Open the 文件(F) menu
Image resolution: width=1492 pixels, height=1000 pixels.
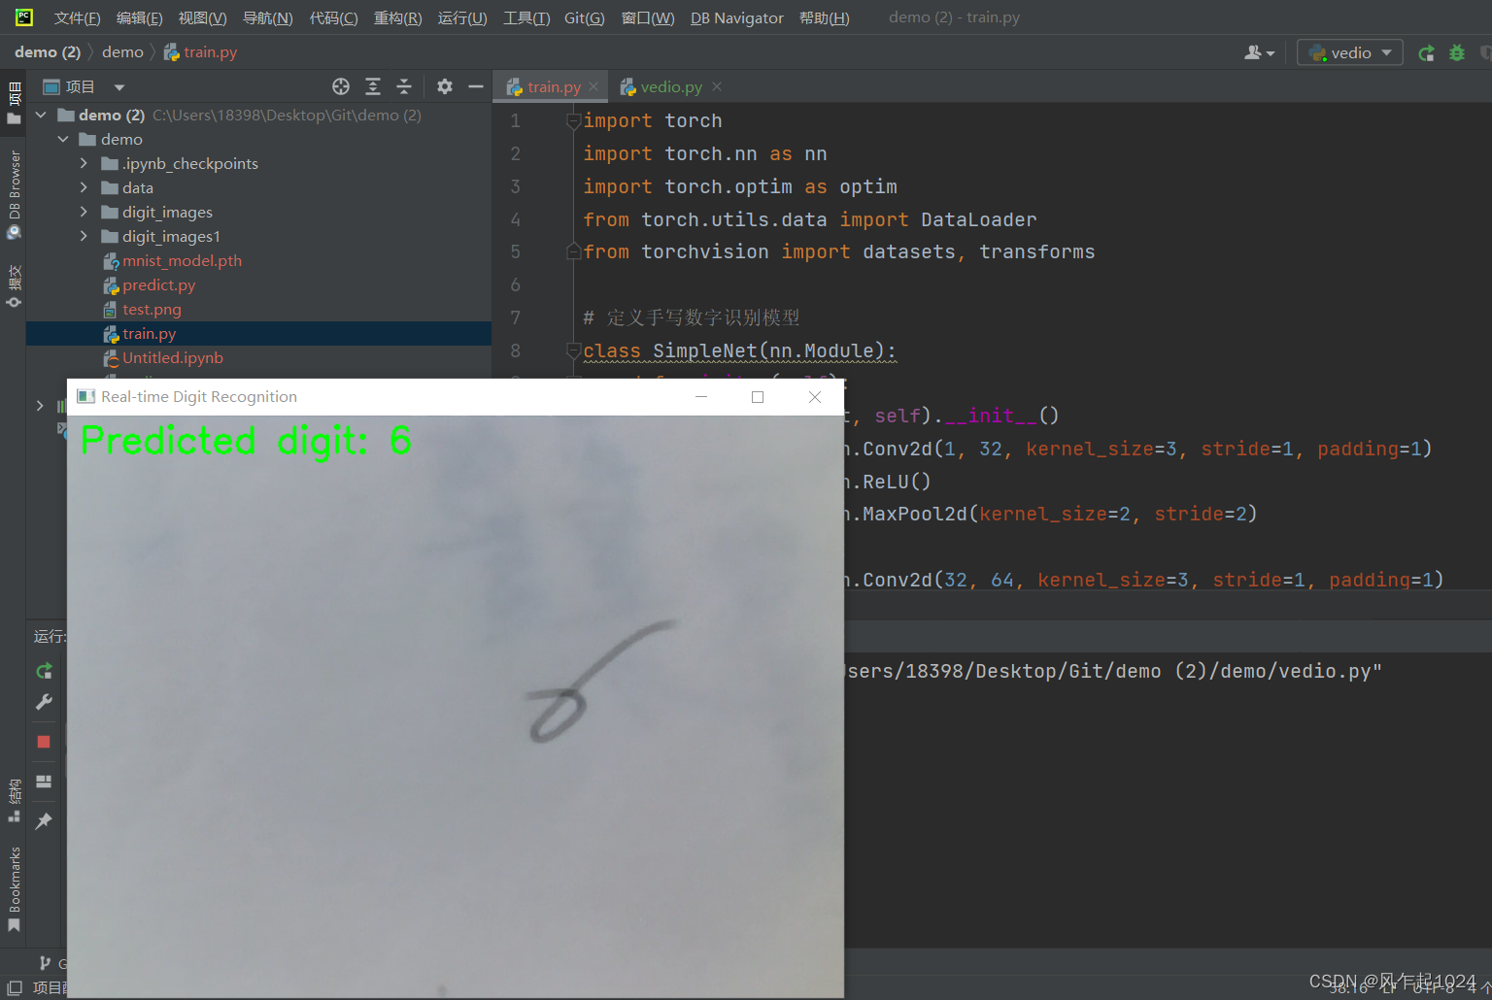[77, 17]
